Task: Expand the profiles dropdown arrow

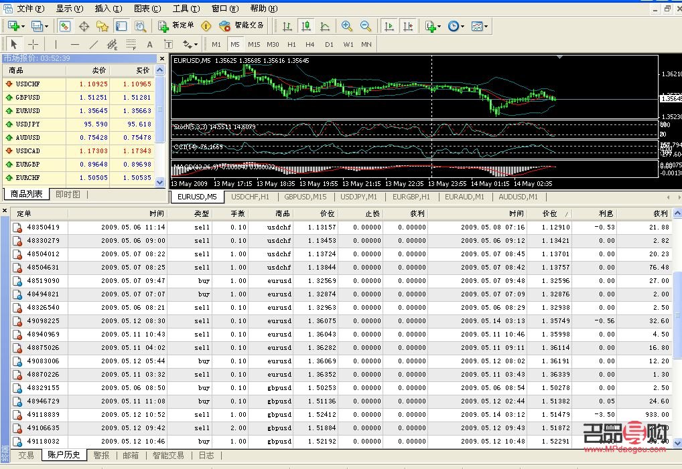Action: pos(46,27)
